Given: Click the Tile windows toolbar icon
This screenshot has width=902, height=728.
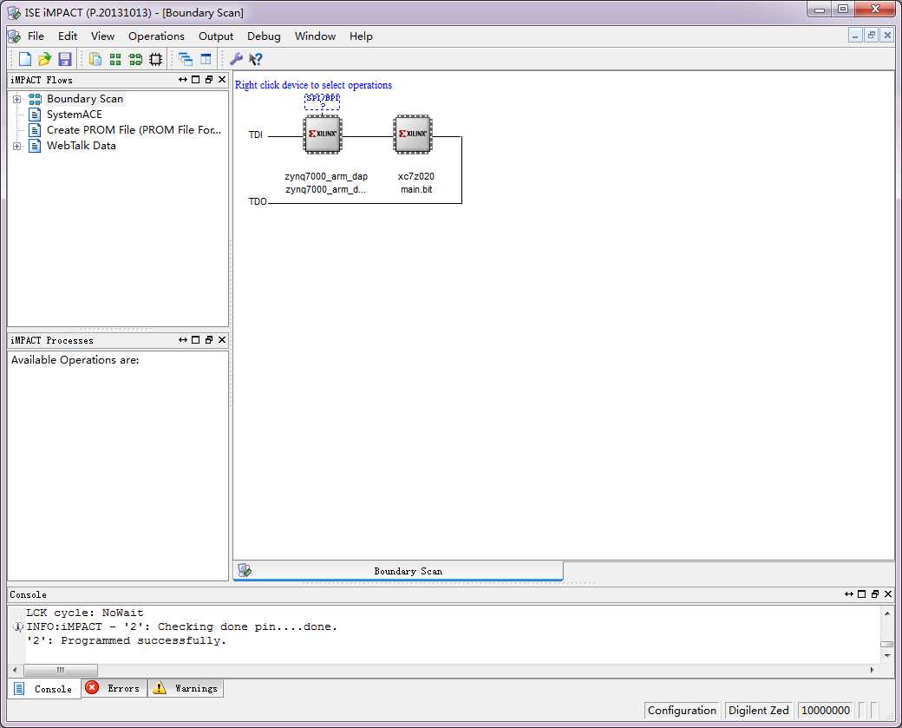Looking at the screenshot, I should tap(206, 59).
